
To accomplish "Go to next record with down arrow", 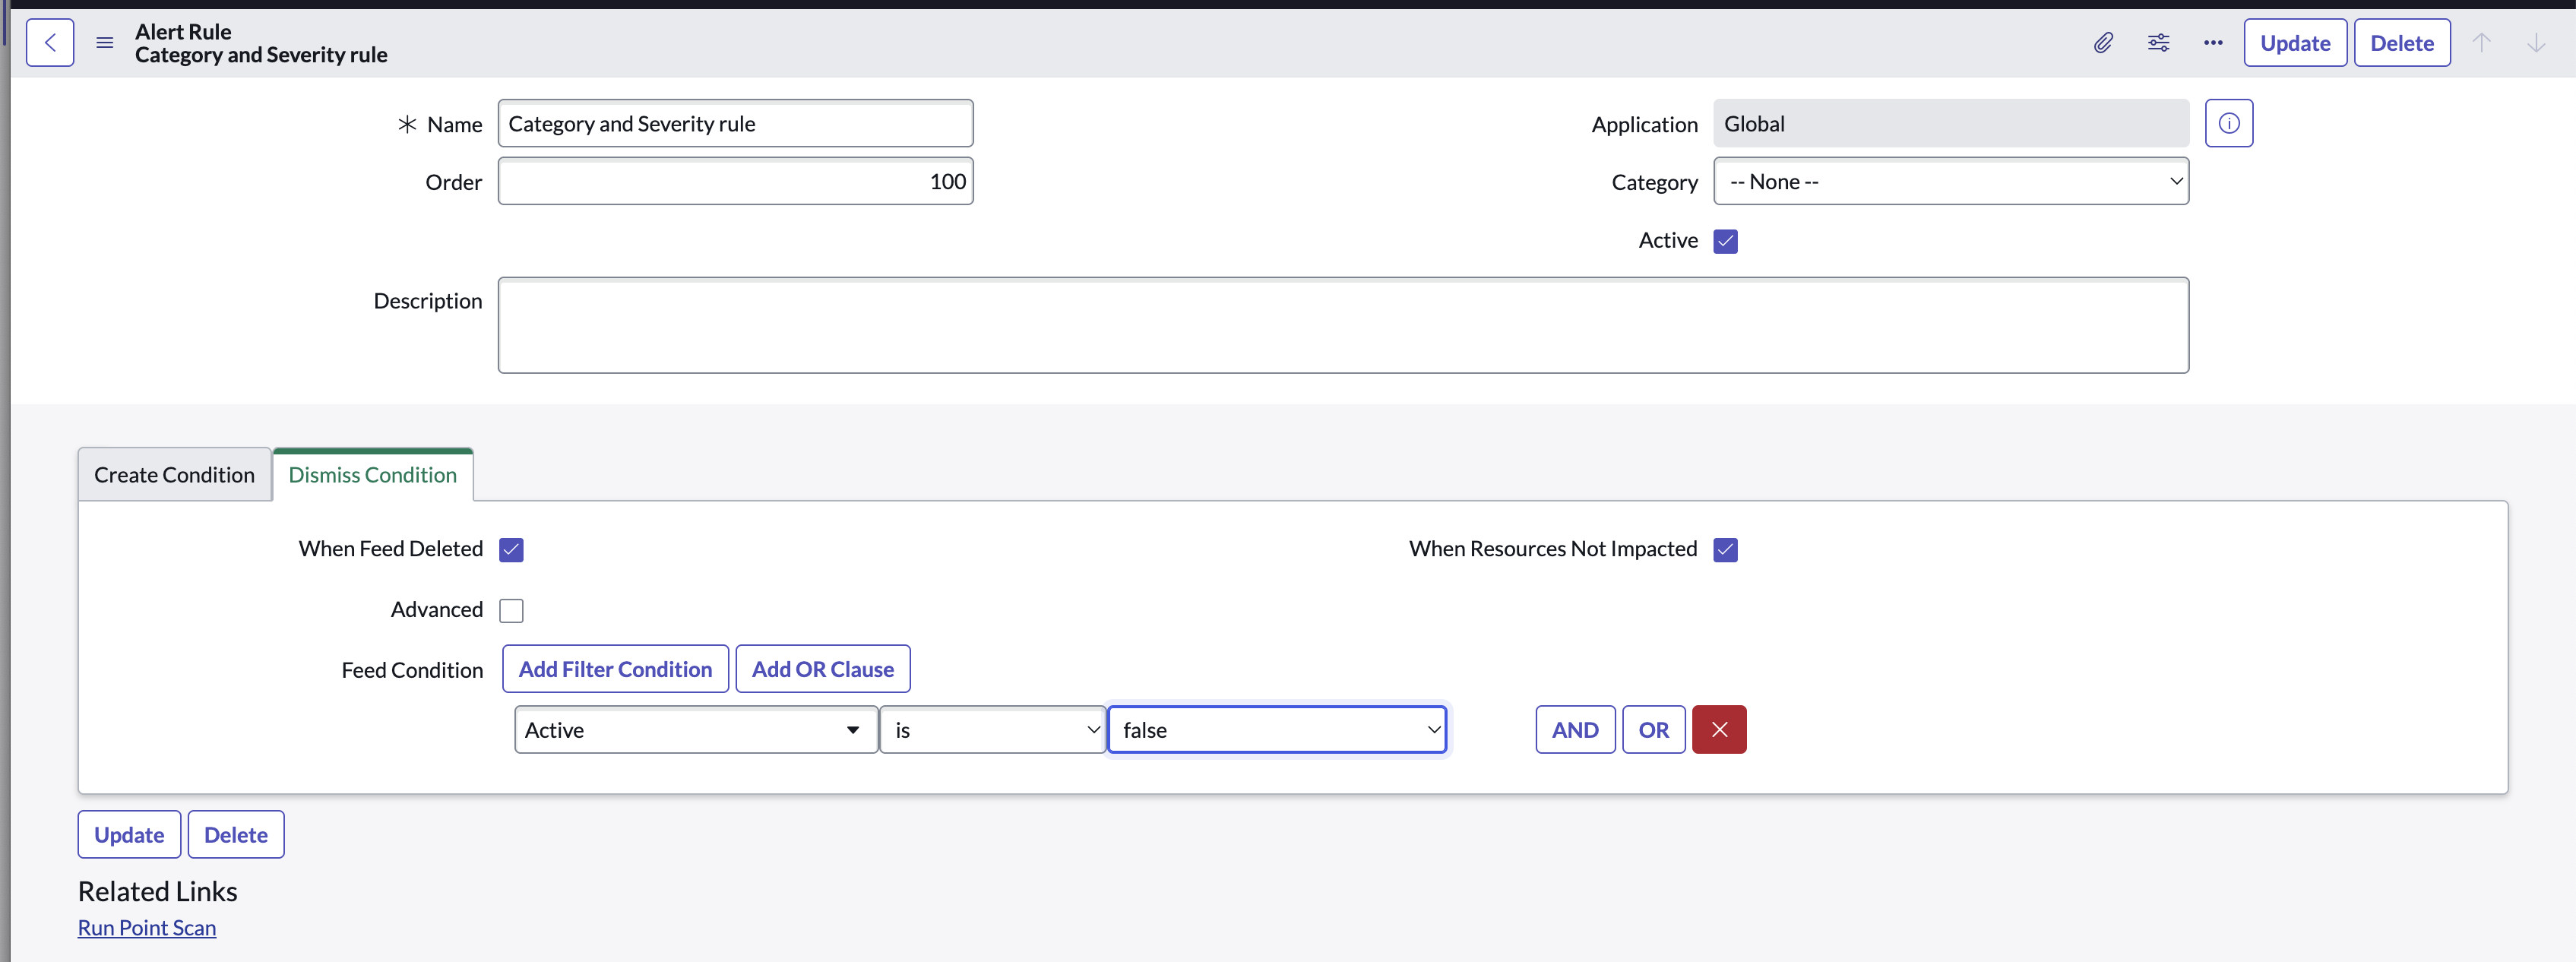I will pyautogui.click(x=2536, y=43).
